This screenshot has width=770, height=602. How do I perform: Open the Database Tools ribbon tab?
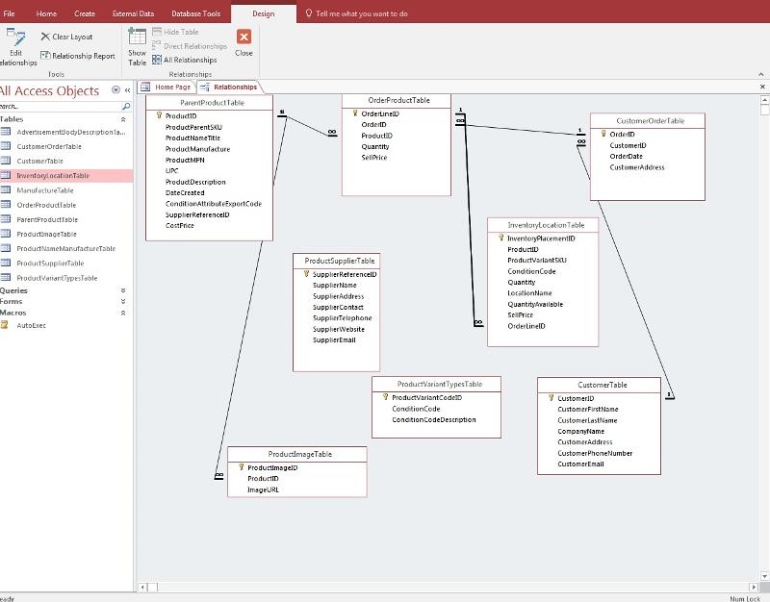coord(195,13)
